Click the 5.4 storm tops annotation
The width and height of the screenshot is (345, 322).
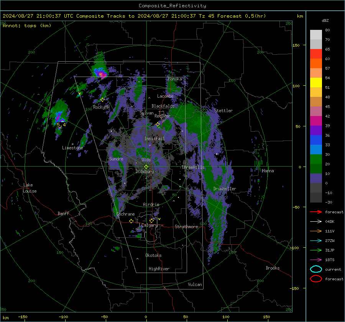(x=61, y=124)
